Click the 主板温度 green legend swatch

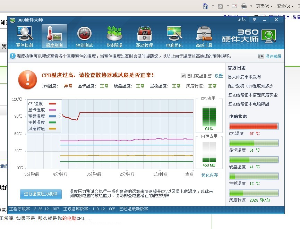click(52, 122)
